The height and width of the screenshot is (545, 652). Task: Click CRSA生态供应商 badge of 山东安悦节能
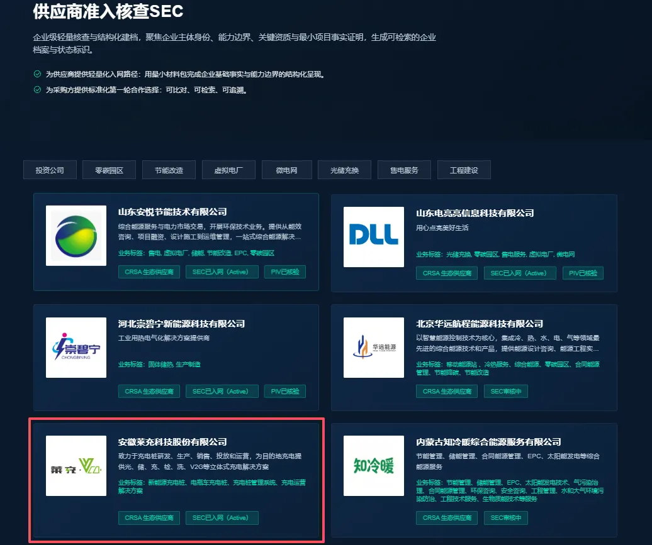149,272
